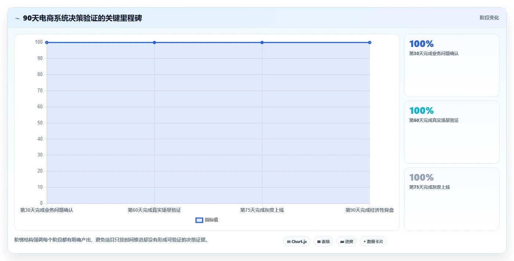Open the 表格 chip
Image resolution: width=514 pixels, height=261 pixels.
click(x=323, y=242)
